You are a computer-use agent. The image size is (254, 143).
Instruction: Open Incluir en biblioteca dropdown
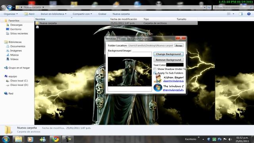point(54,14)
